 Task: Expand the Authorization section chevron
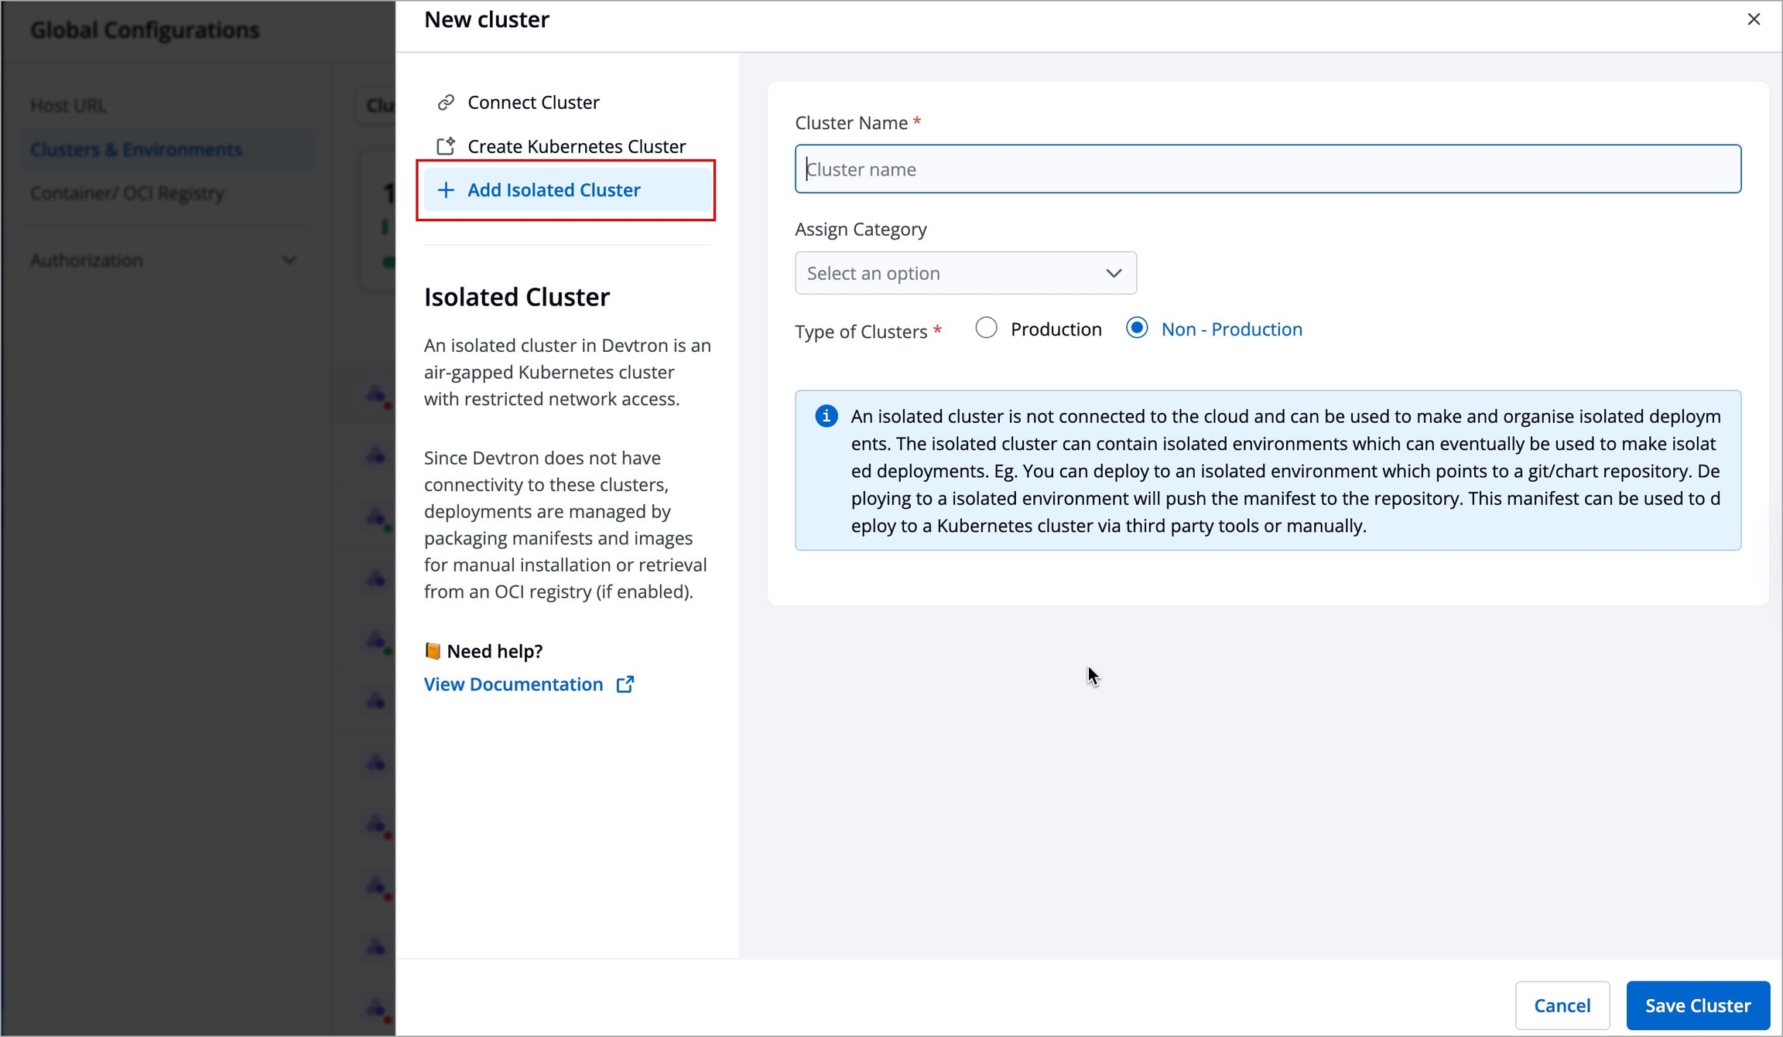(289, 260)
